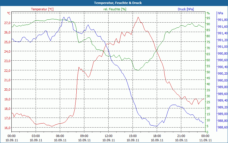Click the 21:00 time axis label
The height and width of the screenshot is (143, 228).
tap(181, 136)
